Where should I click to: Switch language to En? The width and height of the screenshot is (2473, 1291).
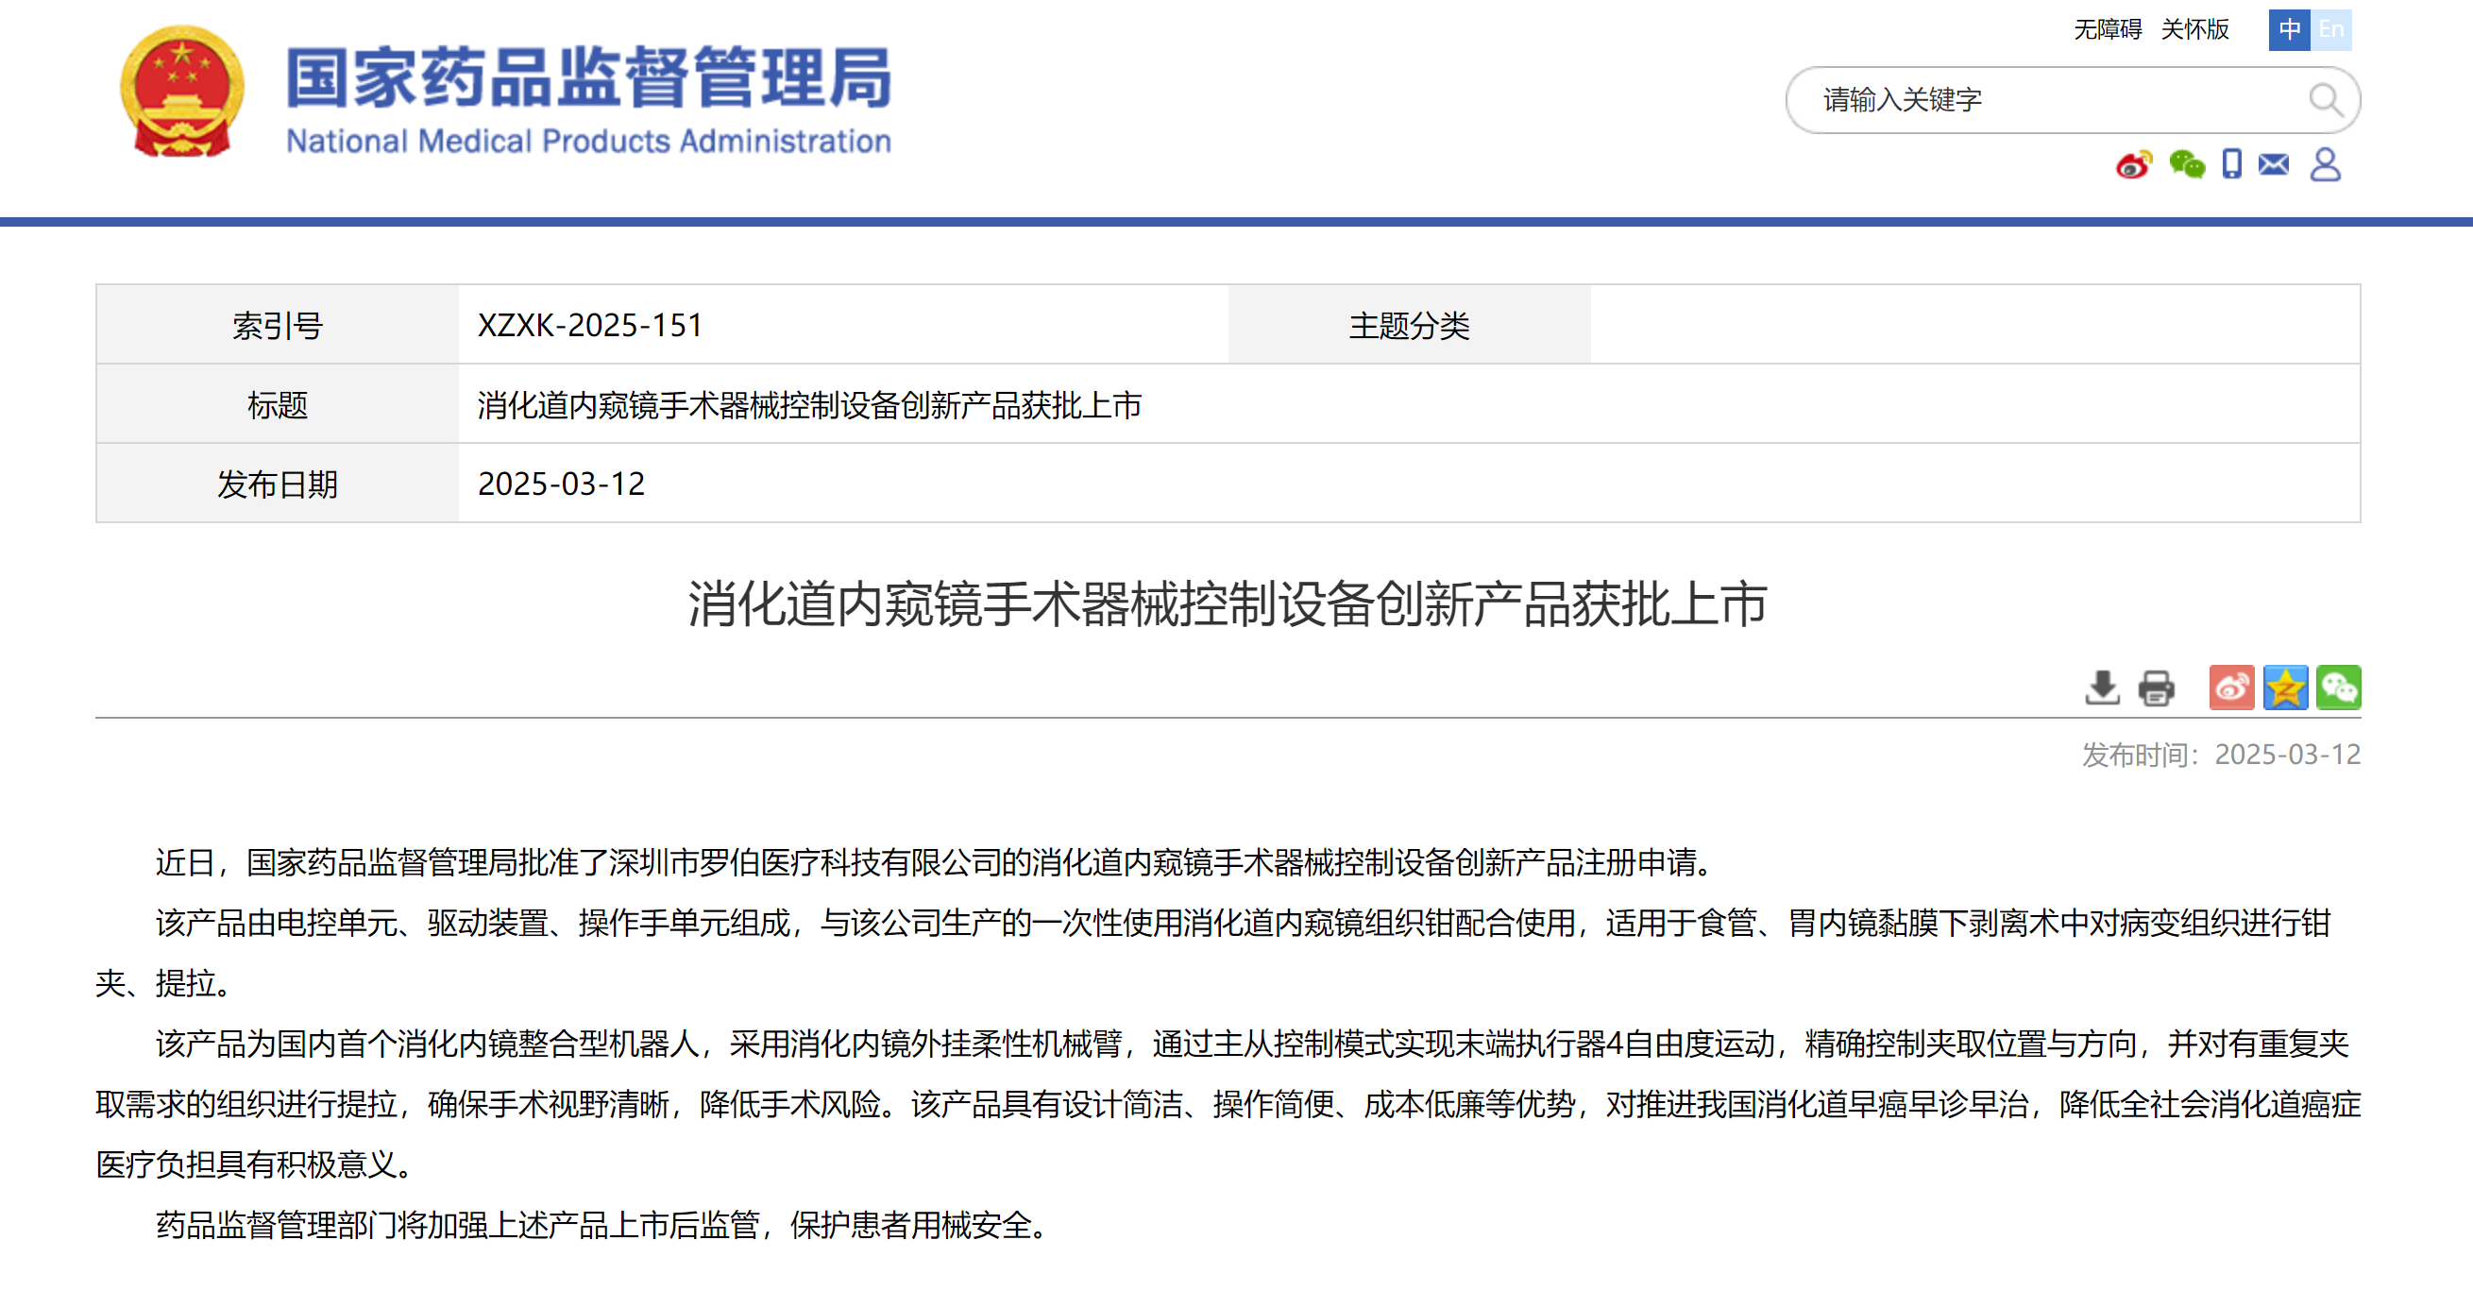point(2331,30)
